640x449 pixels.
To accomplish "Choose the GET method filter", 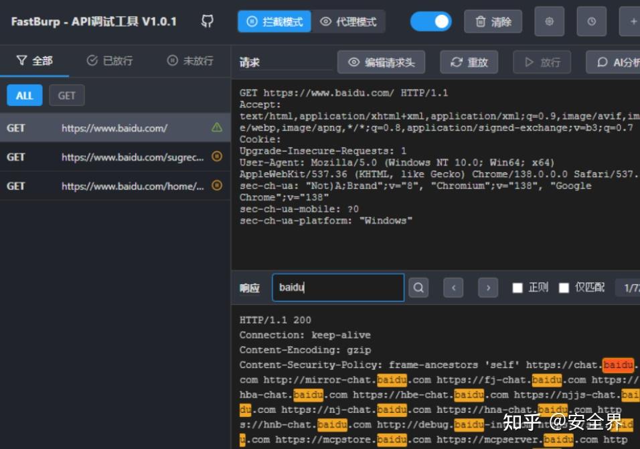I will tap(66, 96).
